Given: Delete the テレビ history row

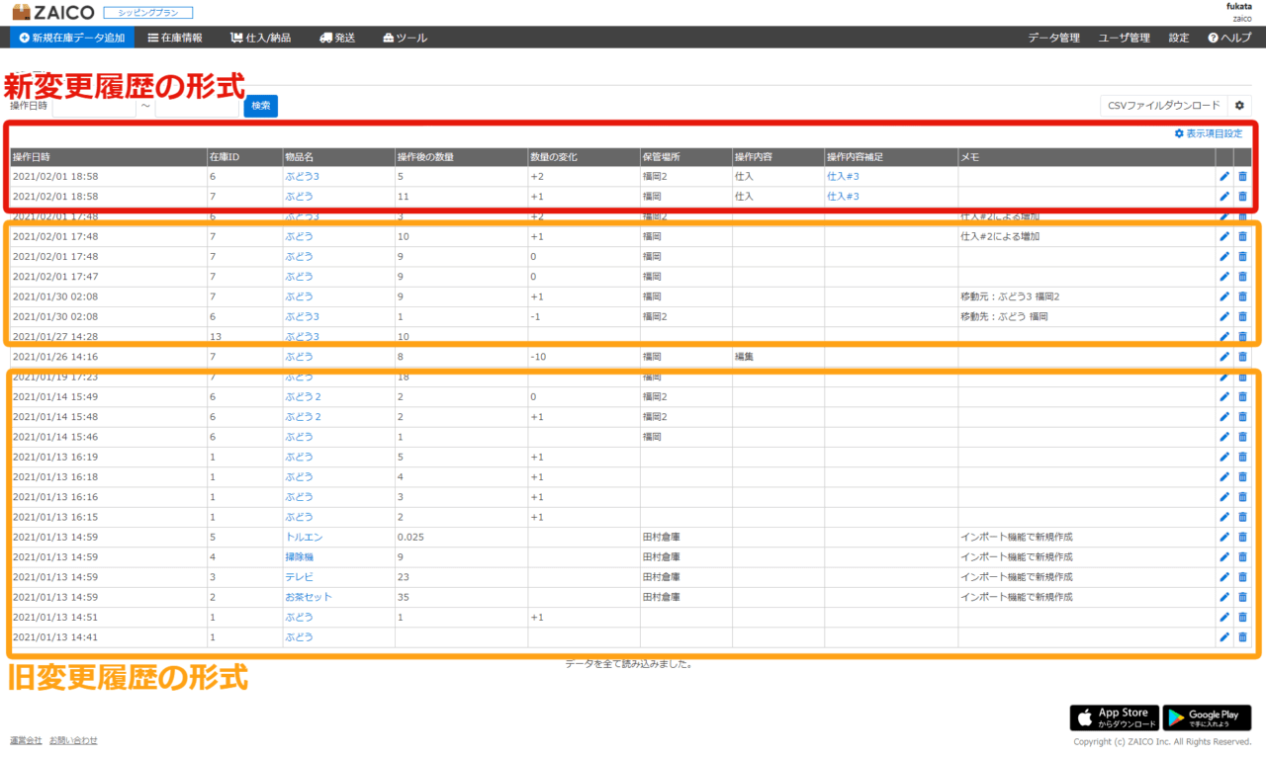Looking at the screenshot, I should pos(1243,577).
